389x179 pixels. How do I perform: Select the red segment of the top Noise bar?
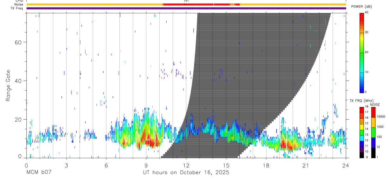(x=201, y=4)
